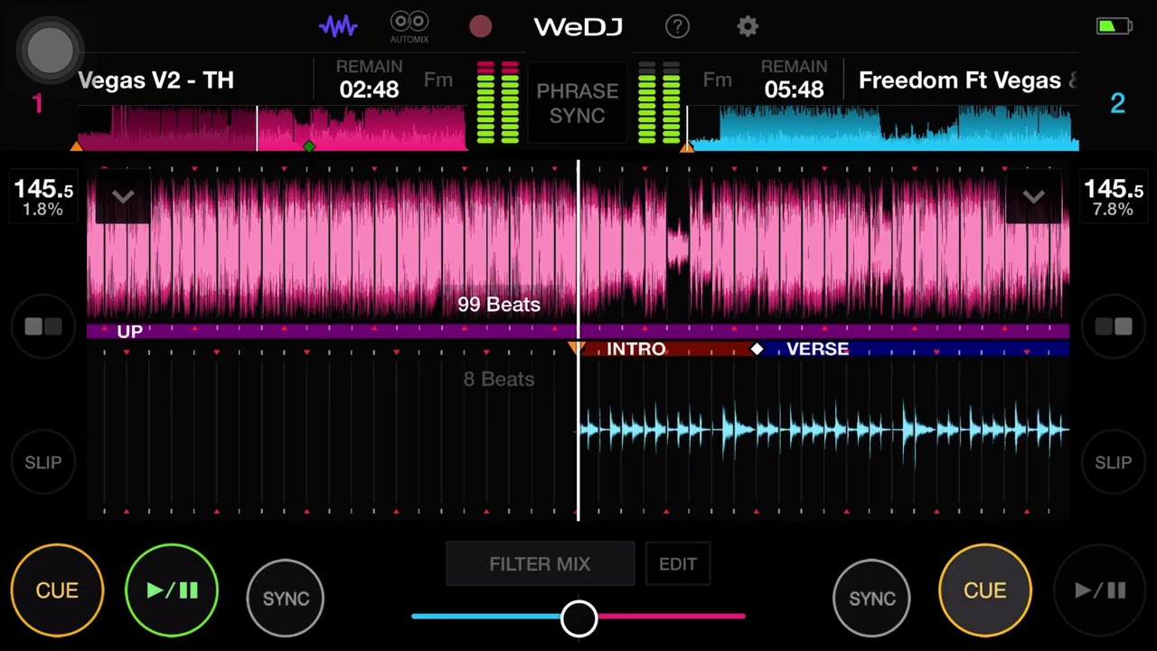The height and width of the screenshot is (651, 1157).
Task: Tap the battery indicator icon
Action: pyautogui.click(x=1114, y=26)
